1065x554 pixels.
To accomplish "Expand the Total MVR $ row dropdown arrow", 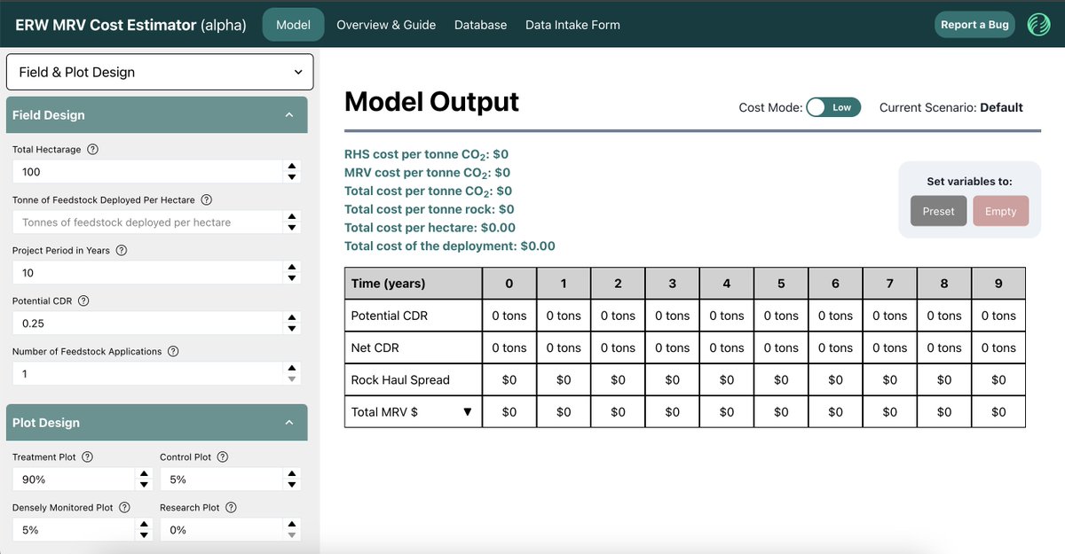I will point(468,412).
